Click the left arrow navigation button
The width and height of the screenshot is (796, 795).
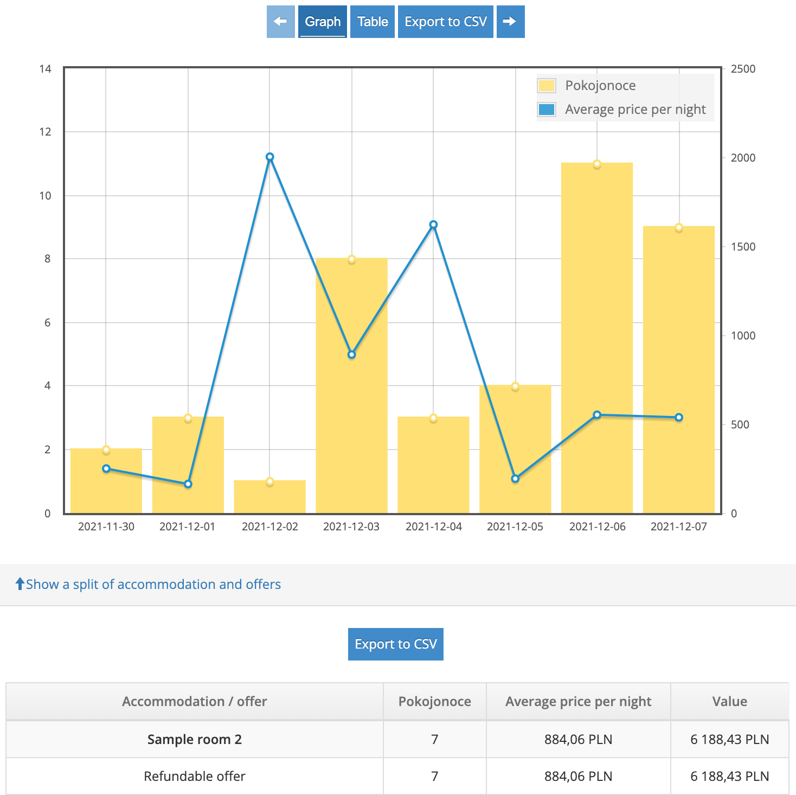[280, 22]
